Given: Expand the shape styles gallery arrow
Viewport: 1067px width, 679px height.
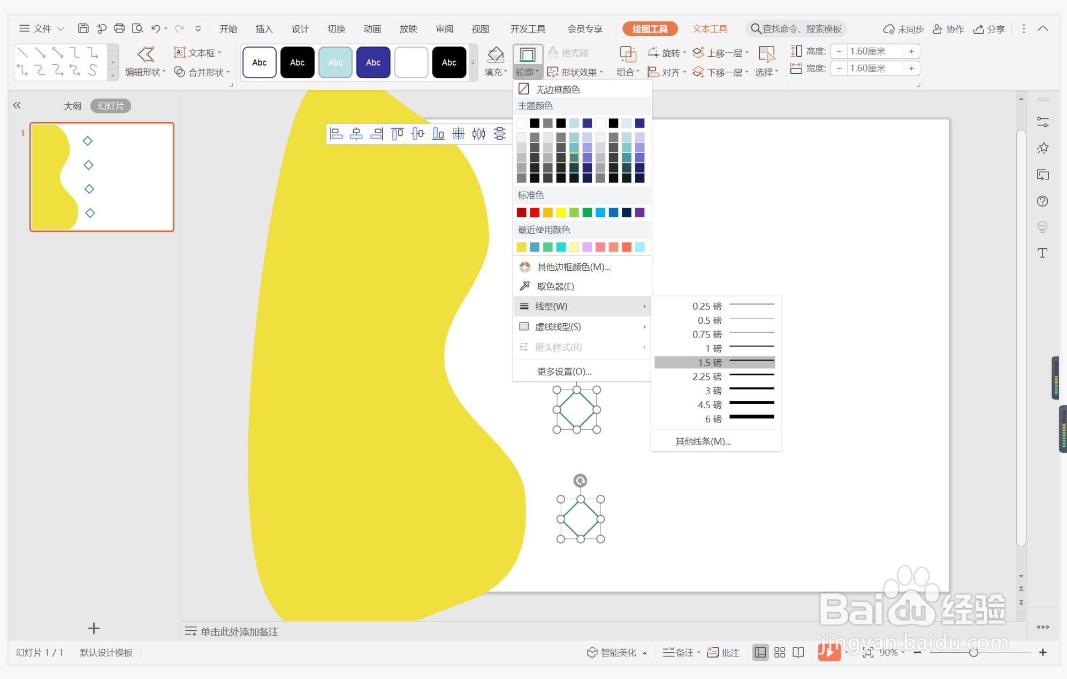Looking at the screenshot, I should click(x=473, y=63).
